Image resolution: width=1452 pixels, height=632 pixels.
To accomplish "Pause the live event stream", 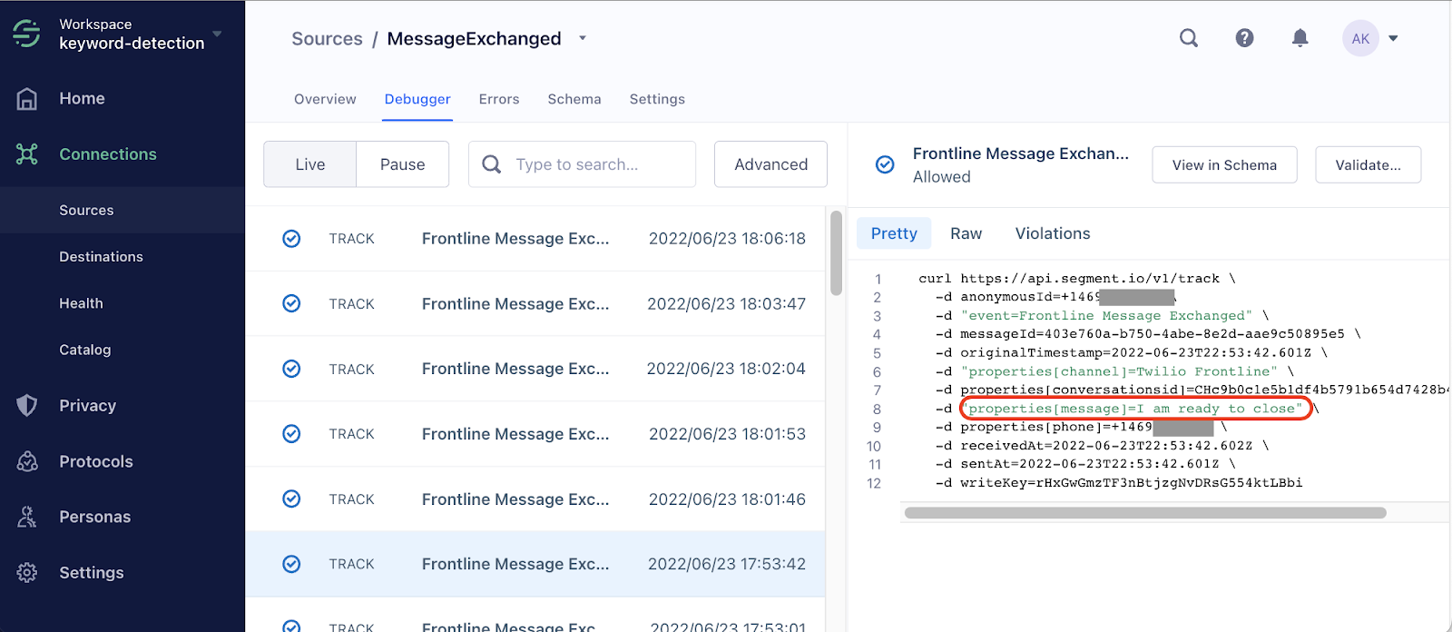I will click(x=403, y=164).
